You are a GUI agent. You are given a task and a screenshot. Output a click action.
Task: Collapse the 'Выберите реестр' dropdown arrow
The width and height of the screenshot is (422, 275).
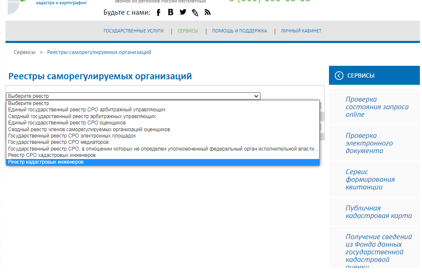tap(256, 96)
